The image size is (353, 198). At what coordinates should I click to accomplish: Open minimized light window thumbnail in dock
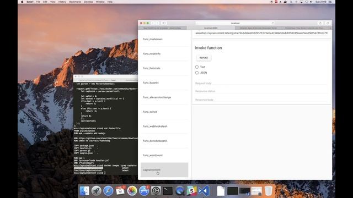coord(256,191)
